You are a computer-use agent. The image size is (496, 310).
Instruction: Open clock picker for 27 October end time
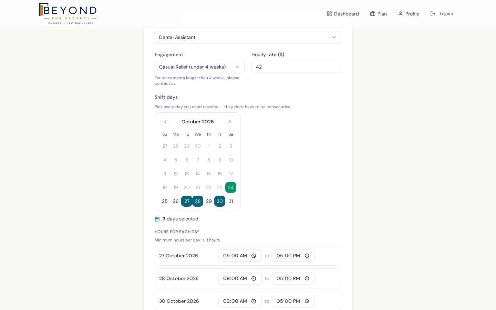(x=307, y=256)
